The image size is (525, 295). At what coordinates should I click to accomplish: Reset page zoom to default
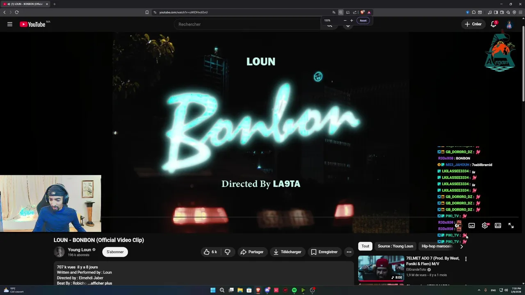tap(363, 20)
